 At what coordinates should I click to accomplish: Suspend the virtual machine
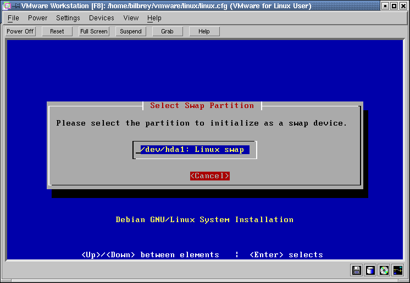(x=131, y=31)
